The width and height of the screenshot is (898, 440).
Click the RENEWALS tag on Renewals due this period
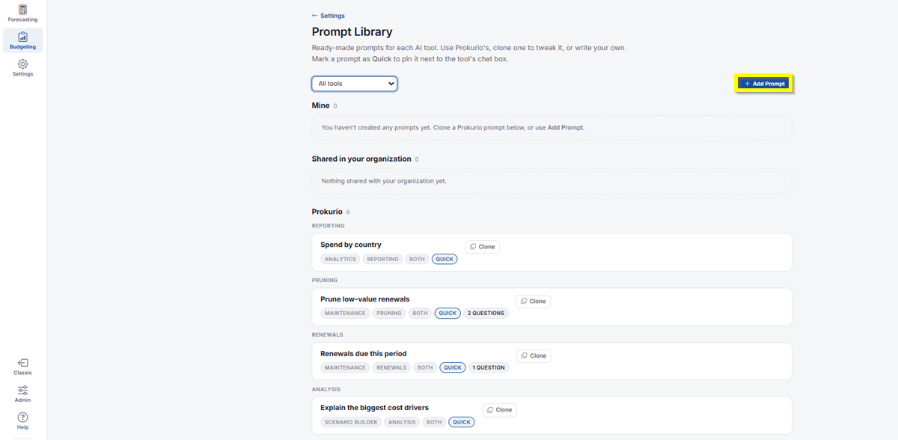[x=391, y=368]
